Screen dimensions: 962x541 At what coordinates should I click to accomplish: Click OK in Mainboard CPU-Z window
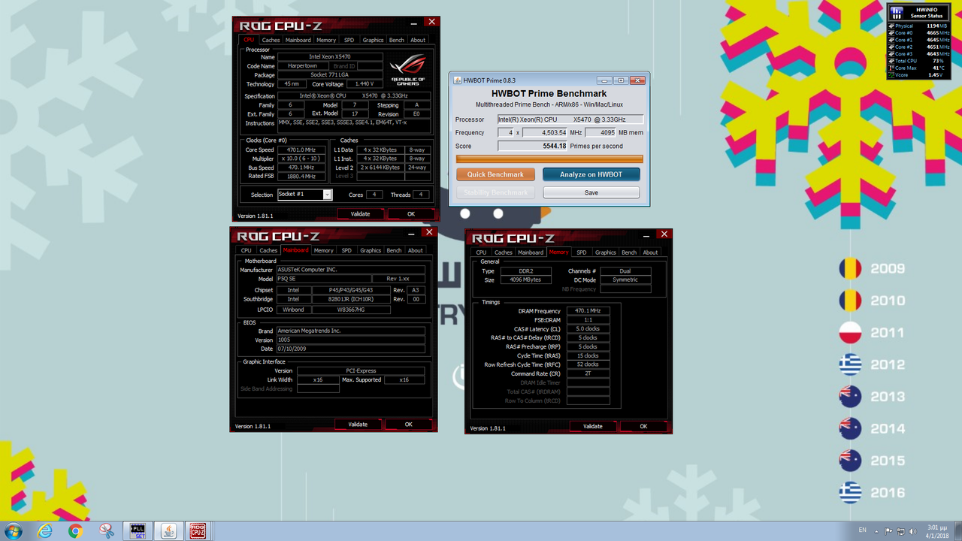(x=409, y=425)
